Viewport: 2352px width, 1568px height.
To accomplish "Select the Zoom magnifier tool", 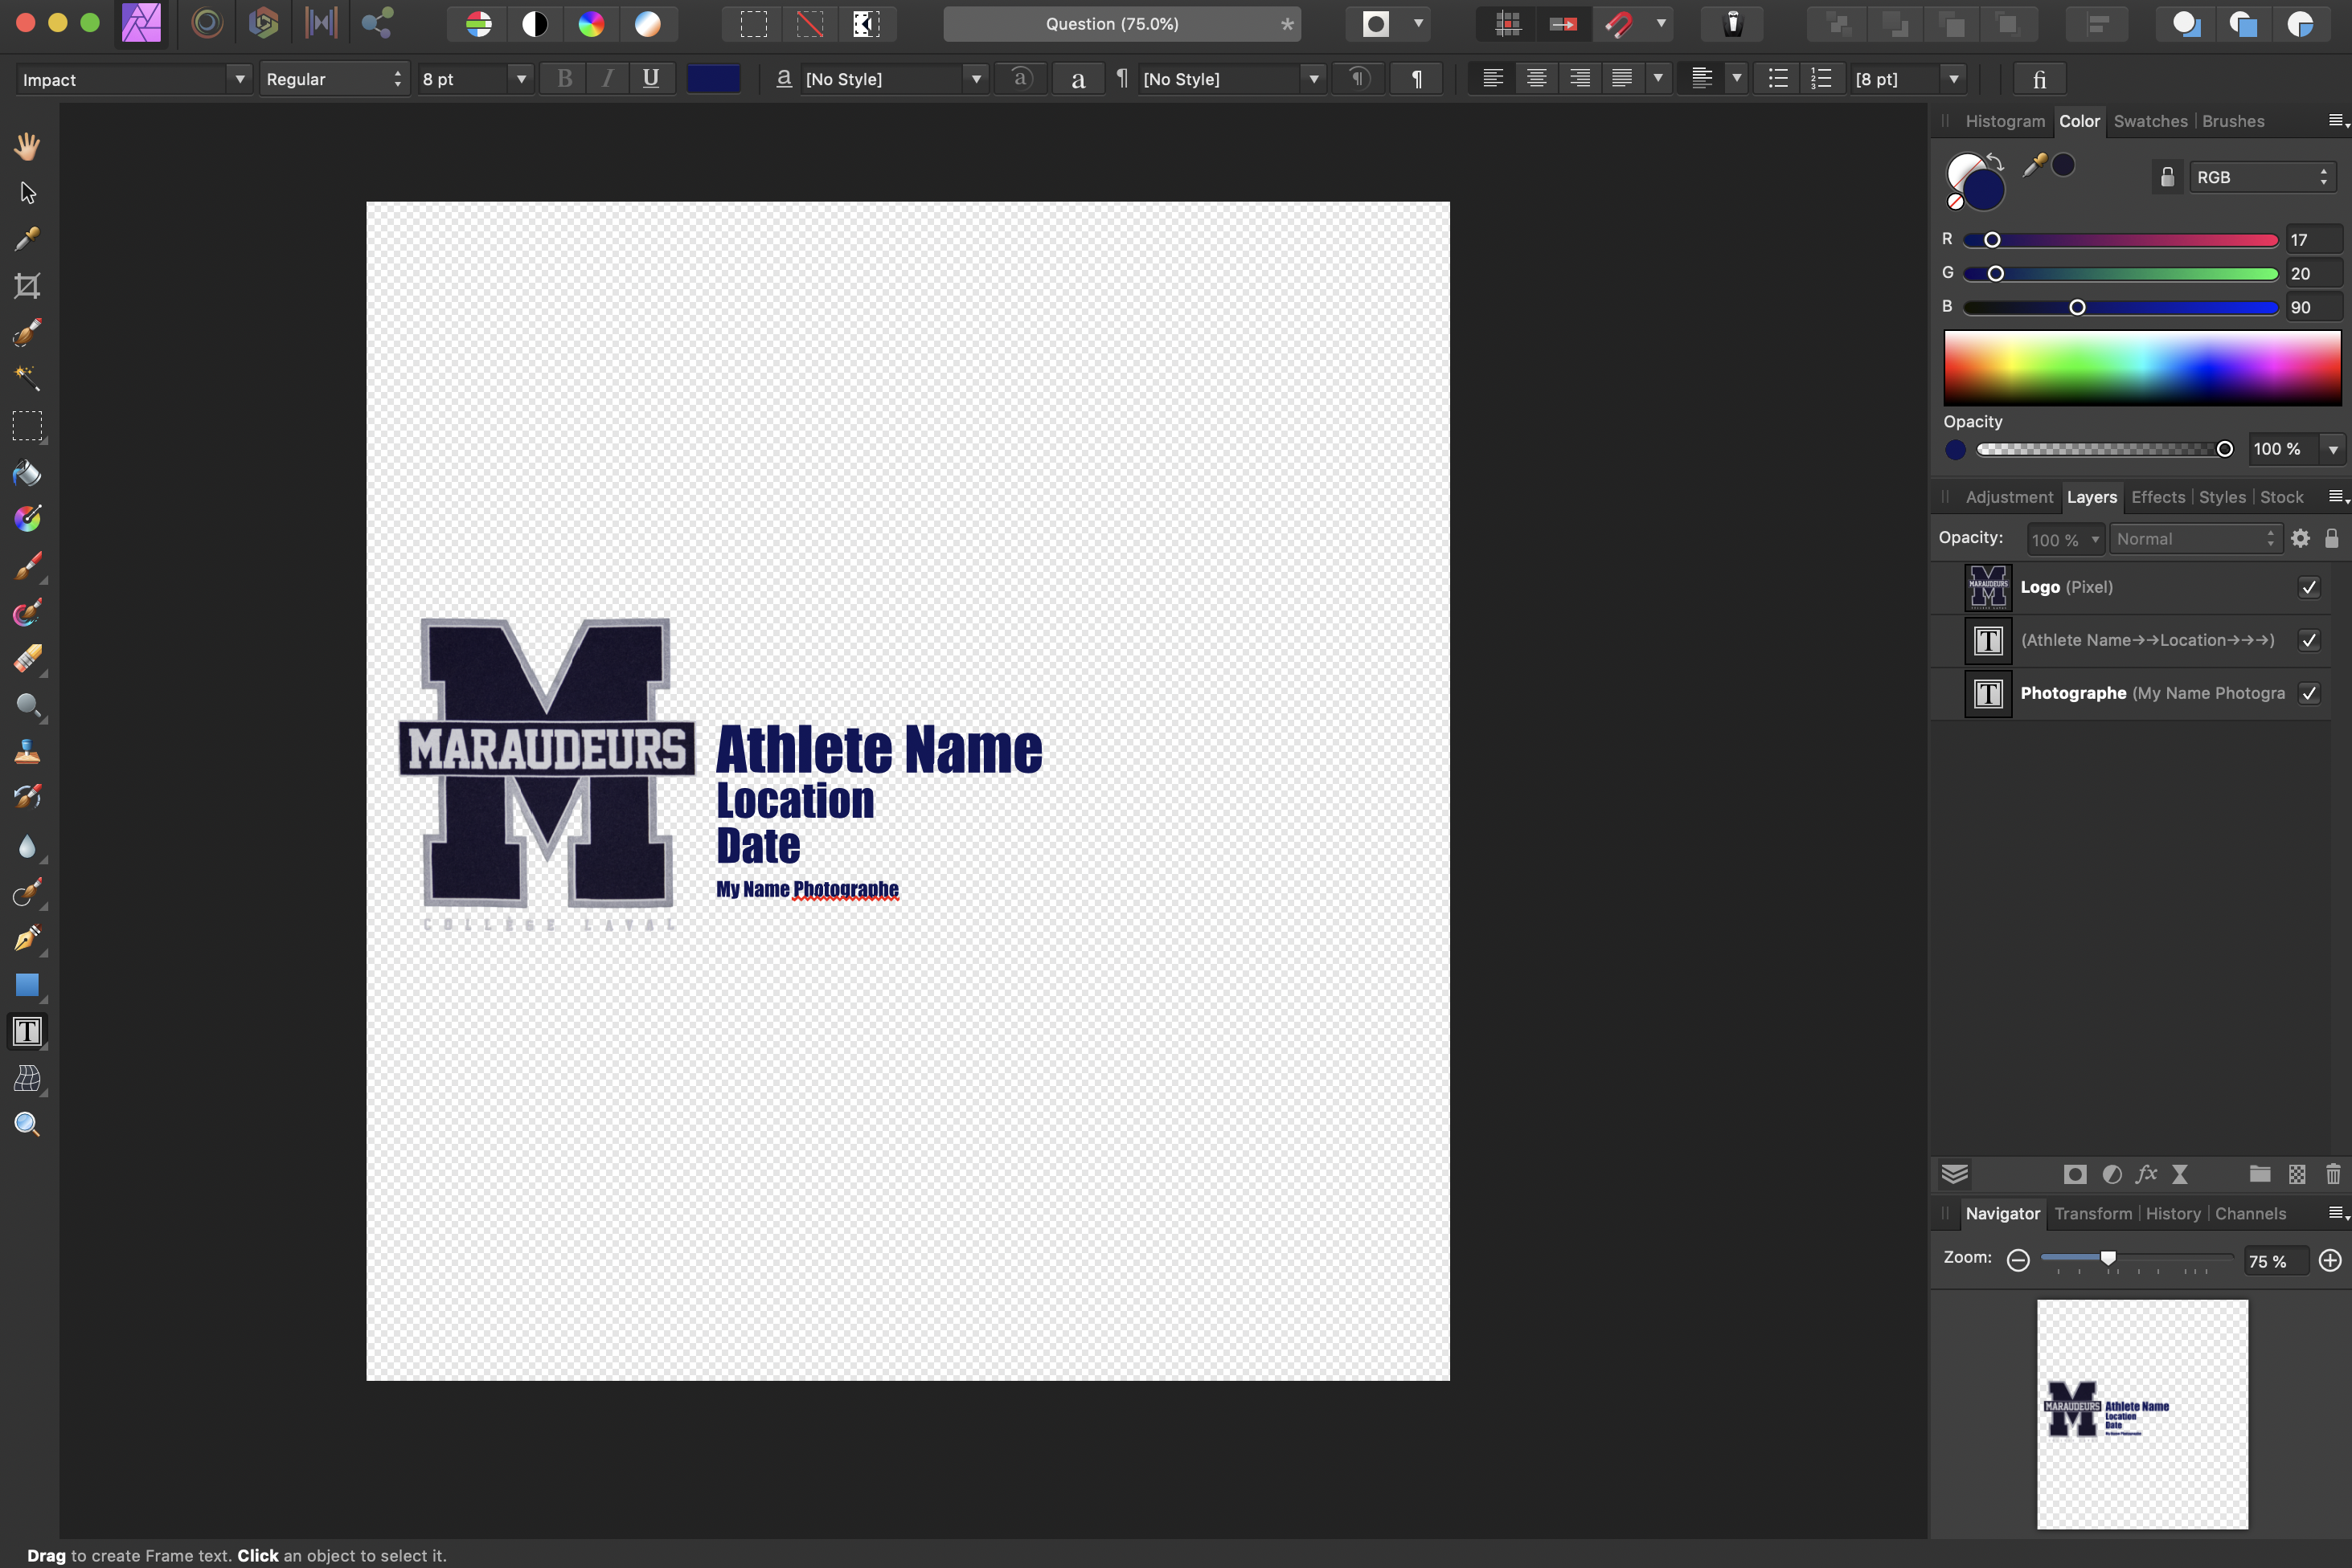I will click(27, 1124).
